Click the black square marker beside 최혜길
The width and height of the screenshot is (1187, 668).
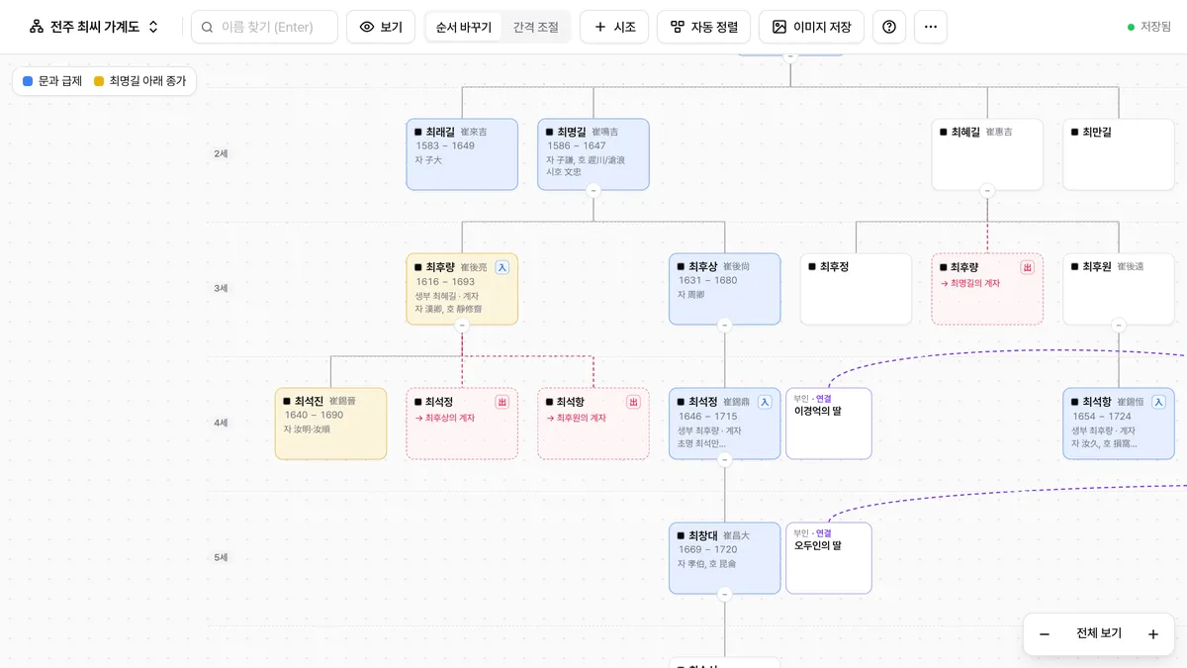(x=944, y=132)
